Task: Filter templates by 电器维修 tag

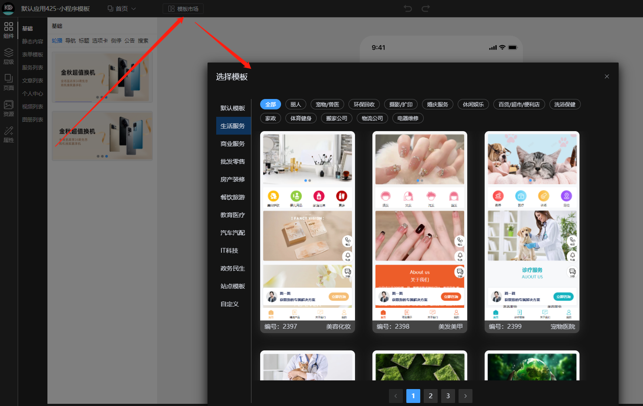Action: pos(408,118)
